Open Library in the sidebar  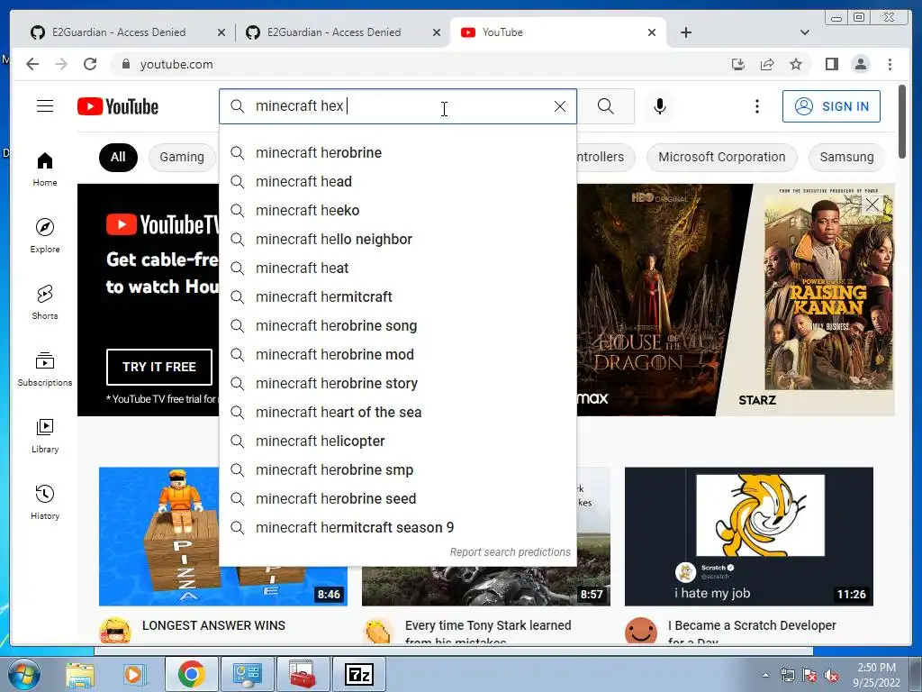coord(45,435)
